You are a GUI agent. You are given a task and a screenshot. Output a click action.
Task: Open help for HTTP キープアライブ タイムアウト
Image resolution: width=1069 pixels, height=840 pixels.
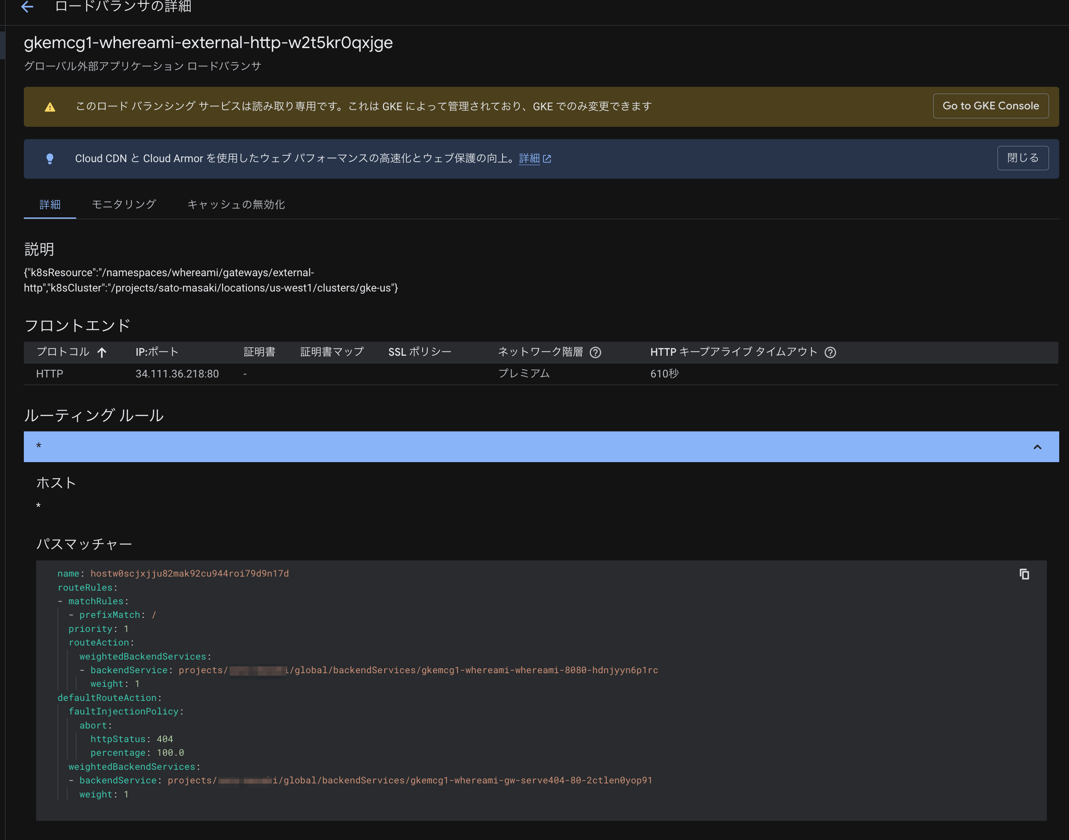point(831,352)
